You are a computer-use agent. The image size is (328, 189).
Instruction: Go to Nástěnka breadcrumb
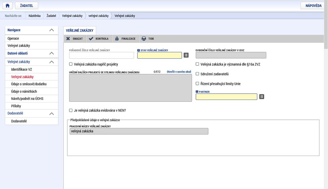tap(35, 16)
